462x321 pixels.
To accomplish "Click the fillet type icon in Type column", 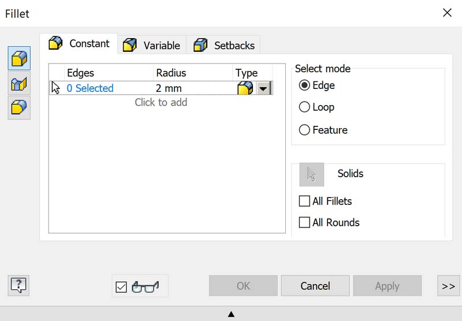I will 245,88.
